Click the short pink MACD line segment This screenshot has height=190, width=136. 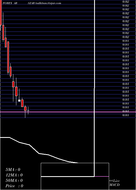[102, 176]
